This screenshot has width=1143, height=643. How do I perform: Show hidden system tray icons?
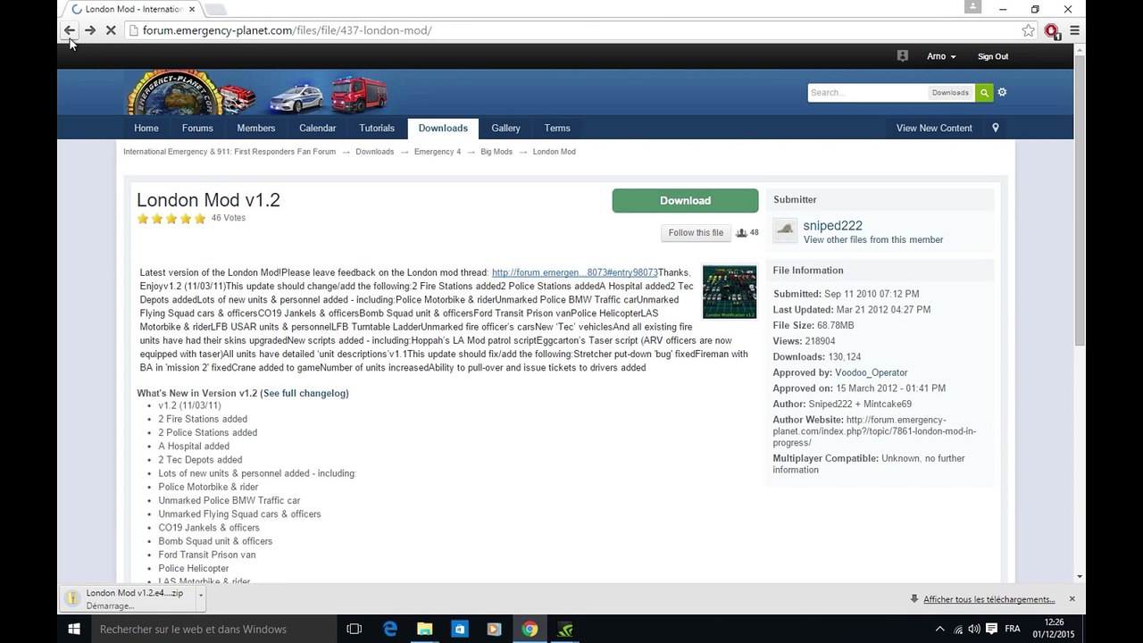[x=939, y=629]
